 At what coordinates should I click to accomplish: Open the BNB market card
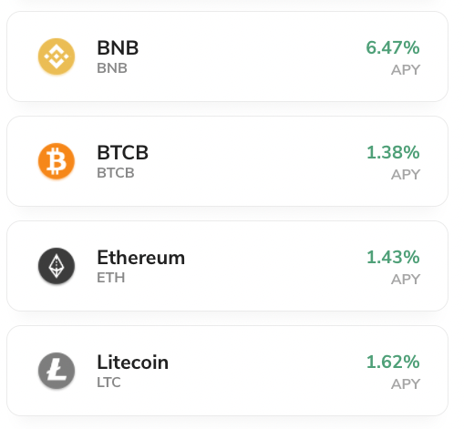pos(227,56)
